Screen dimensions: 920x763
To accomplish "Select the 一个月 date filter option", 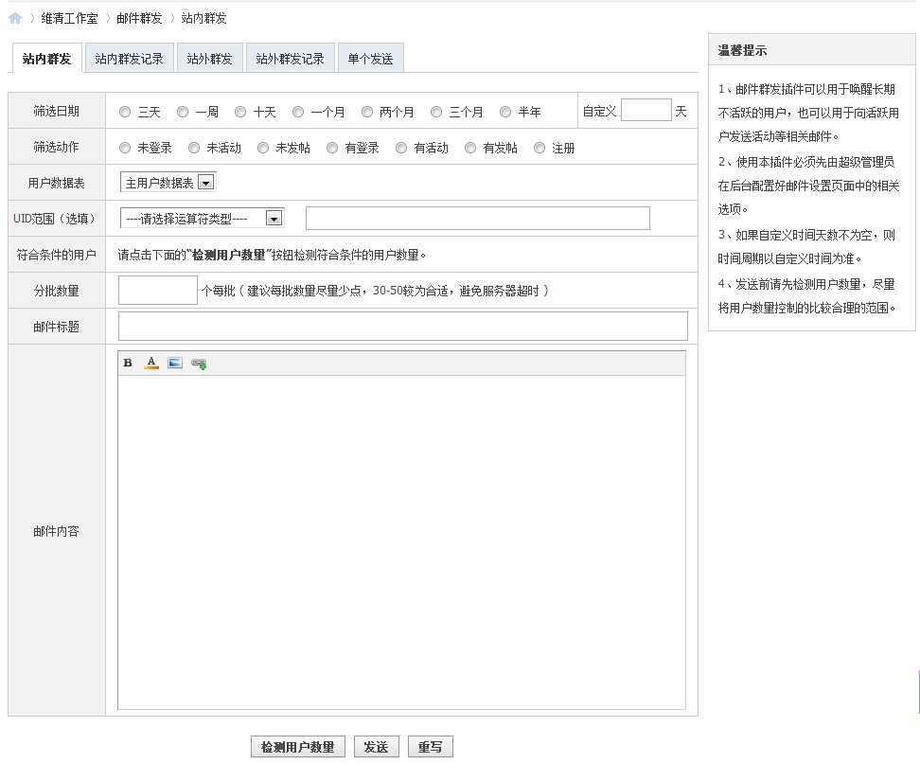I will pyautogui.click(x=298, y=112).
